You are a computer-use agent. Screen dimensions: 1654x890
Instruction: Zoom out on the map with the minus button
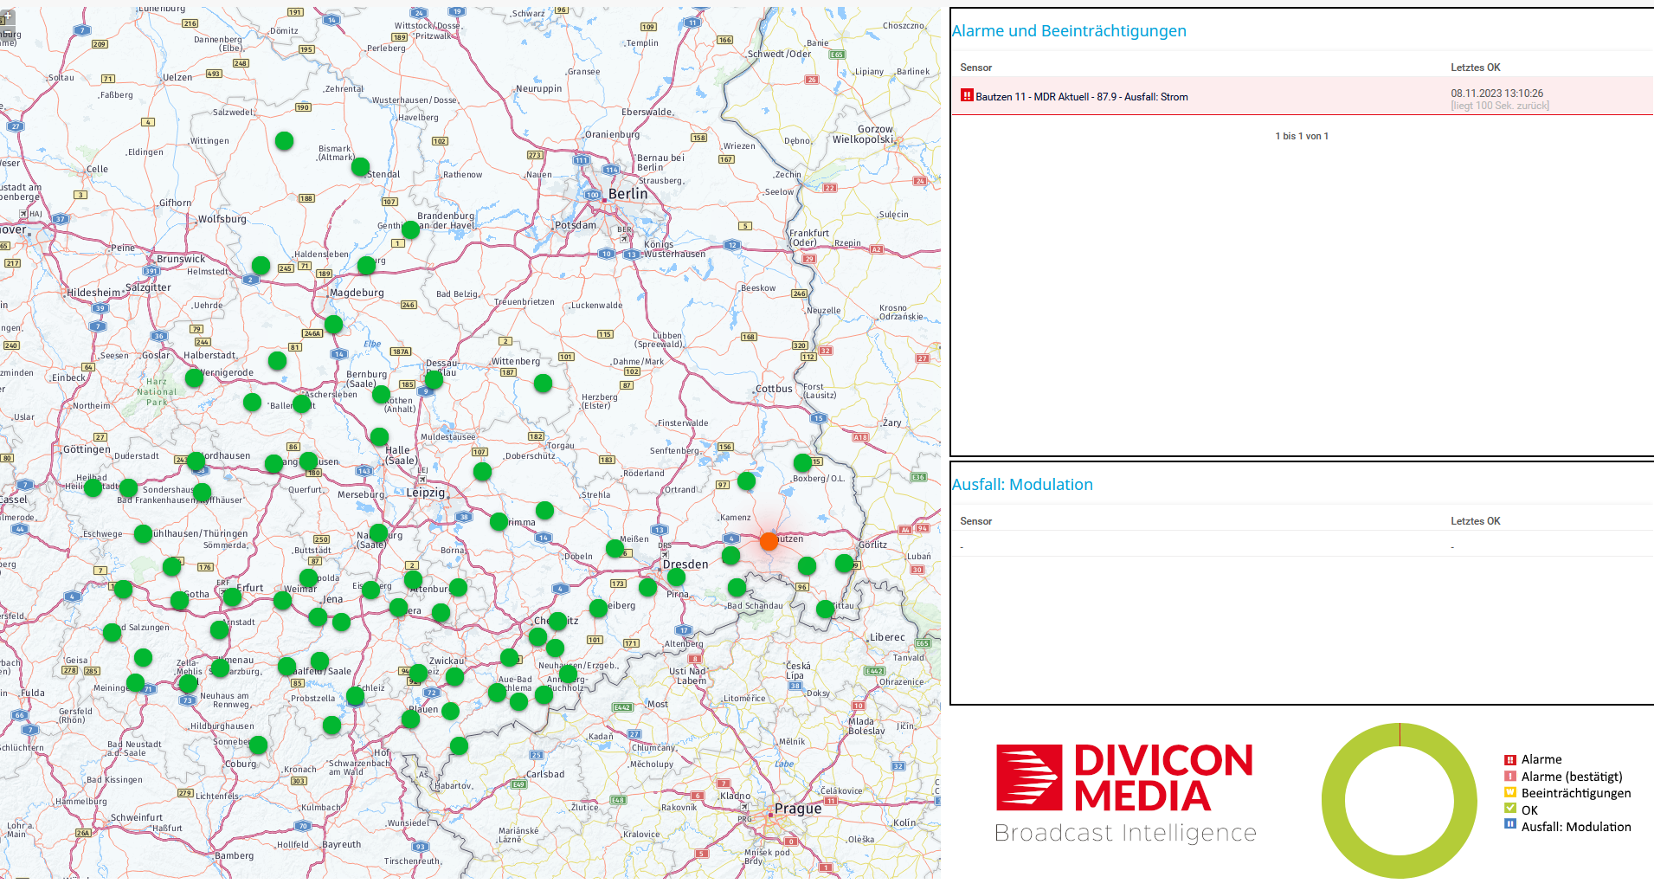pos(8,33)
